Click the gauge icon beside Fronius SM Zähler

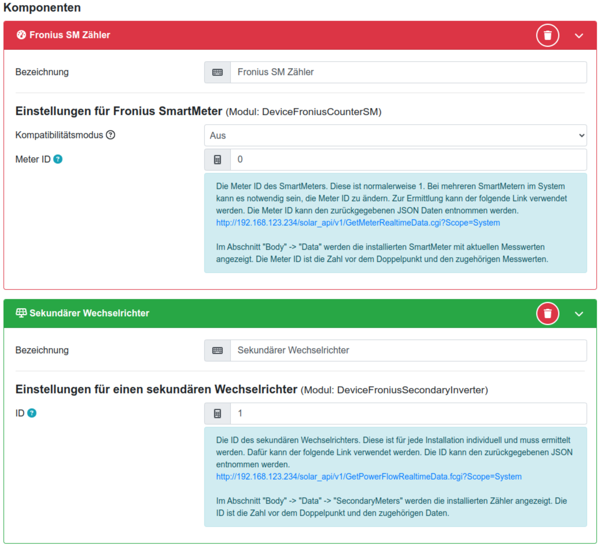[x=21, y=35]
